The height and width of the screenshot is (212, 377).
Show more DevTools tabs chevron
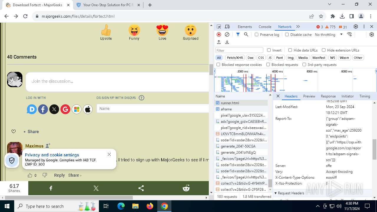pyautogui.click(x=298, y=26)
